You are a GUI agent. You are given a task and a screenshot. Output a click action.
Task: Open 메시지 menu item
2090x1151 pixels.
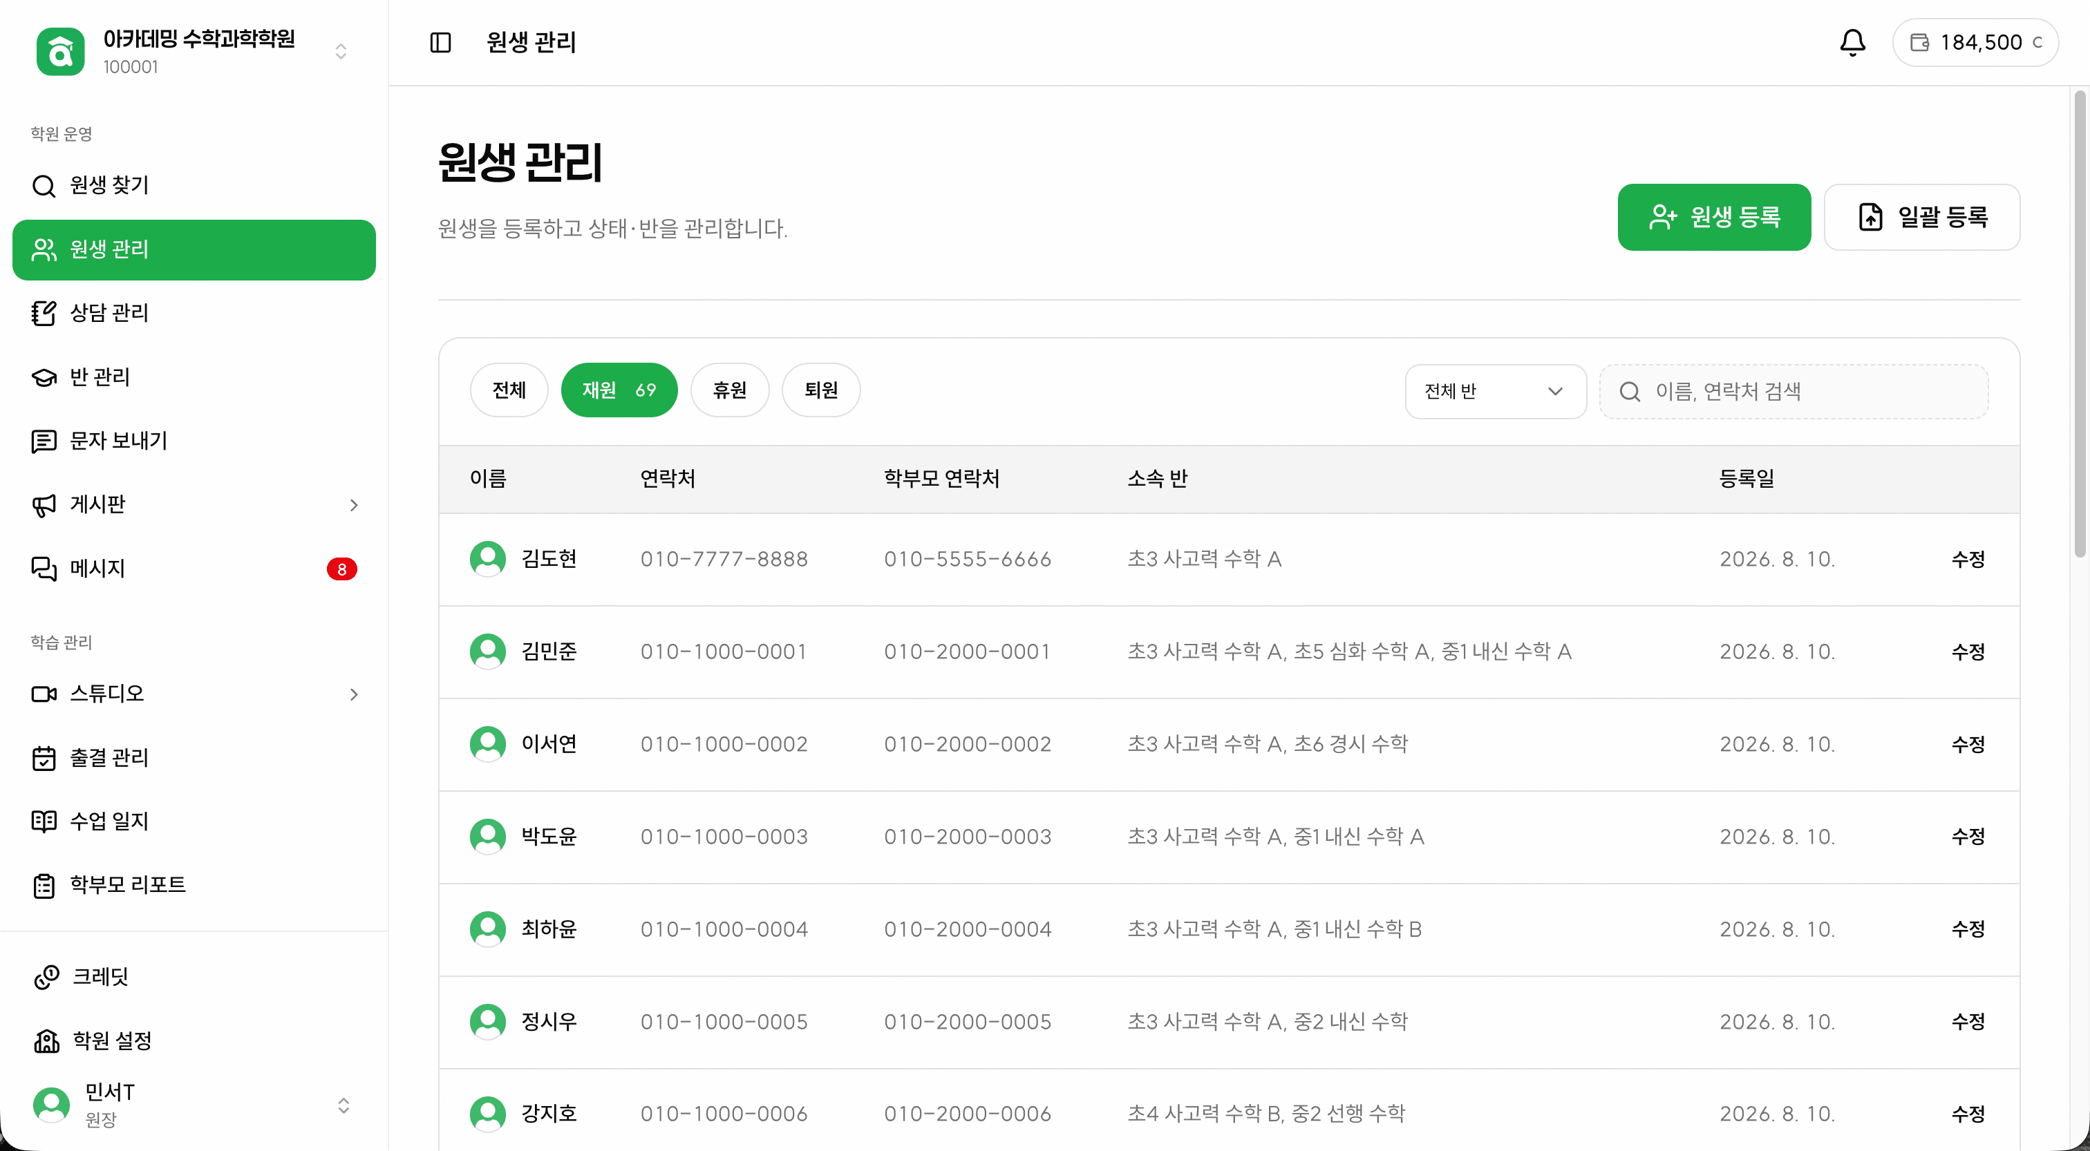194,569
